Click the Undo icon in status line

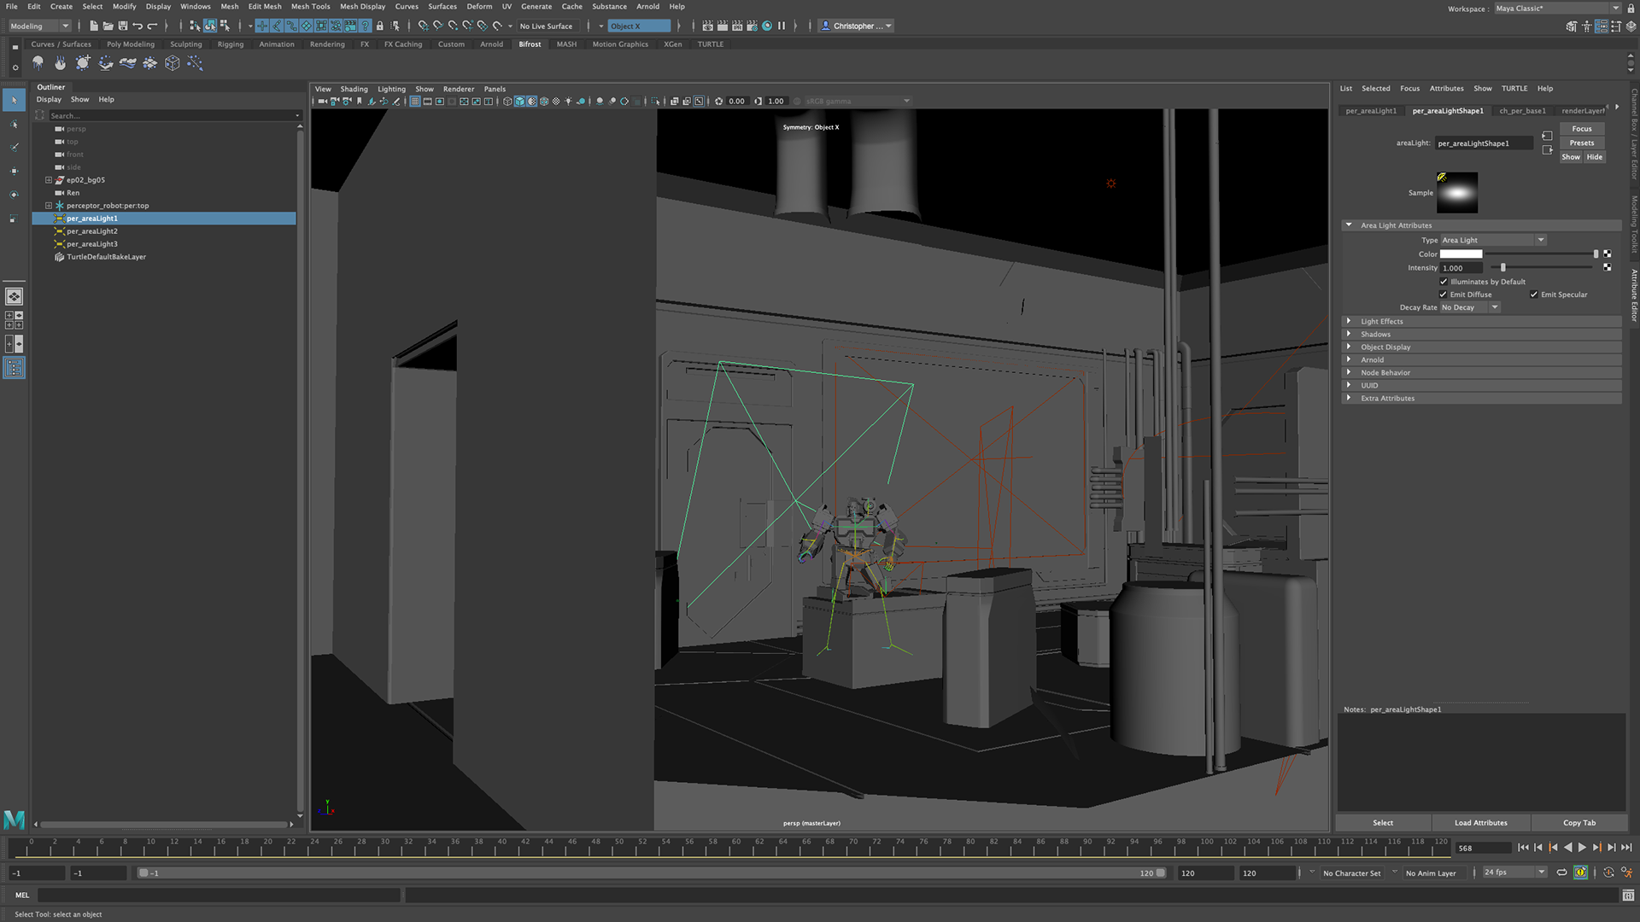[138, 26]
